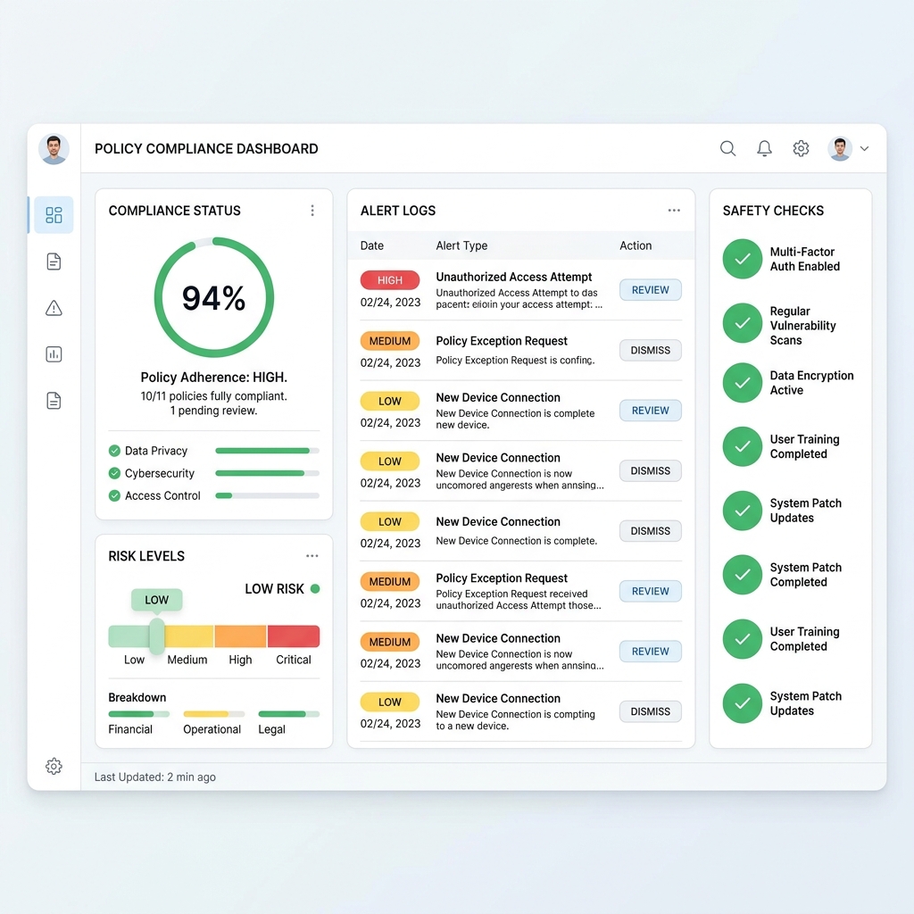Click the Financial breakdown bar

point(138,714)
